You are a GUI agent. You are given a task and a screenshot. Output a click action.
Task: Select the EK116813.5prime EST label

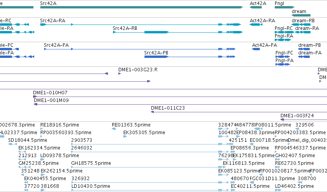click(244, 163)
